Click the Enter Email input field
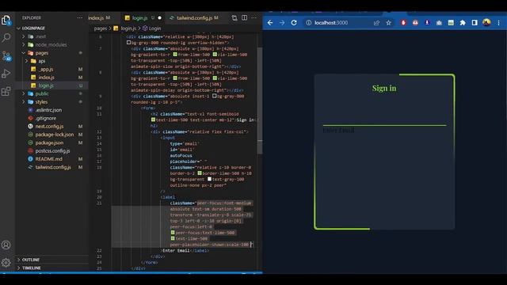Screen dimensions: 507x285 tap(384, 120)
